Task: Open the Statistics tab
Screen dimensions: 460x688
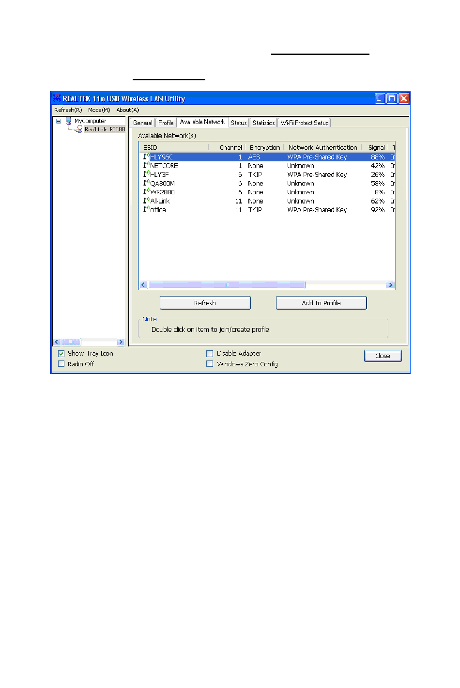Action: [263, 123]
